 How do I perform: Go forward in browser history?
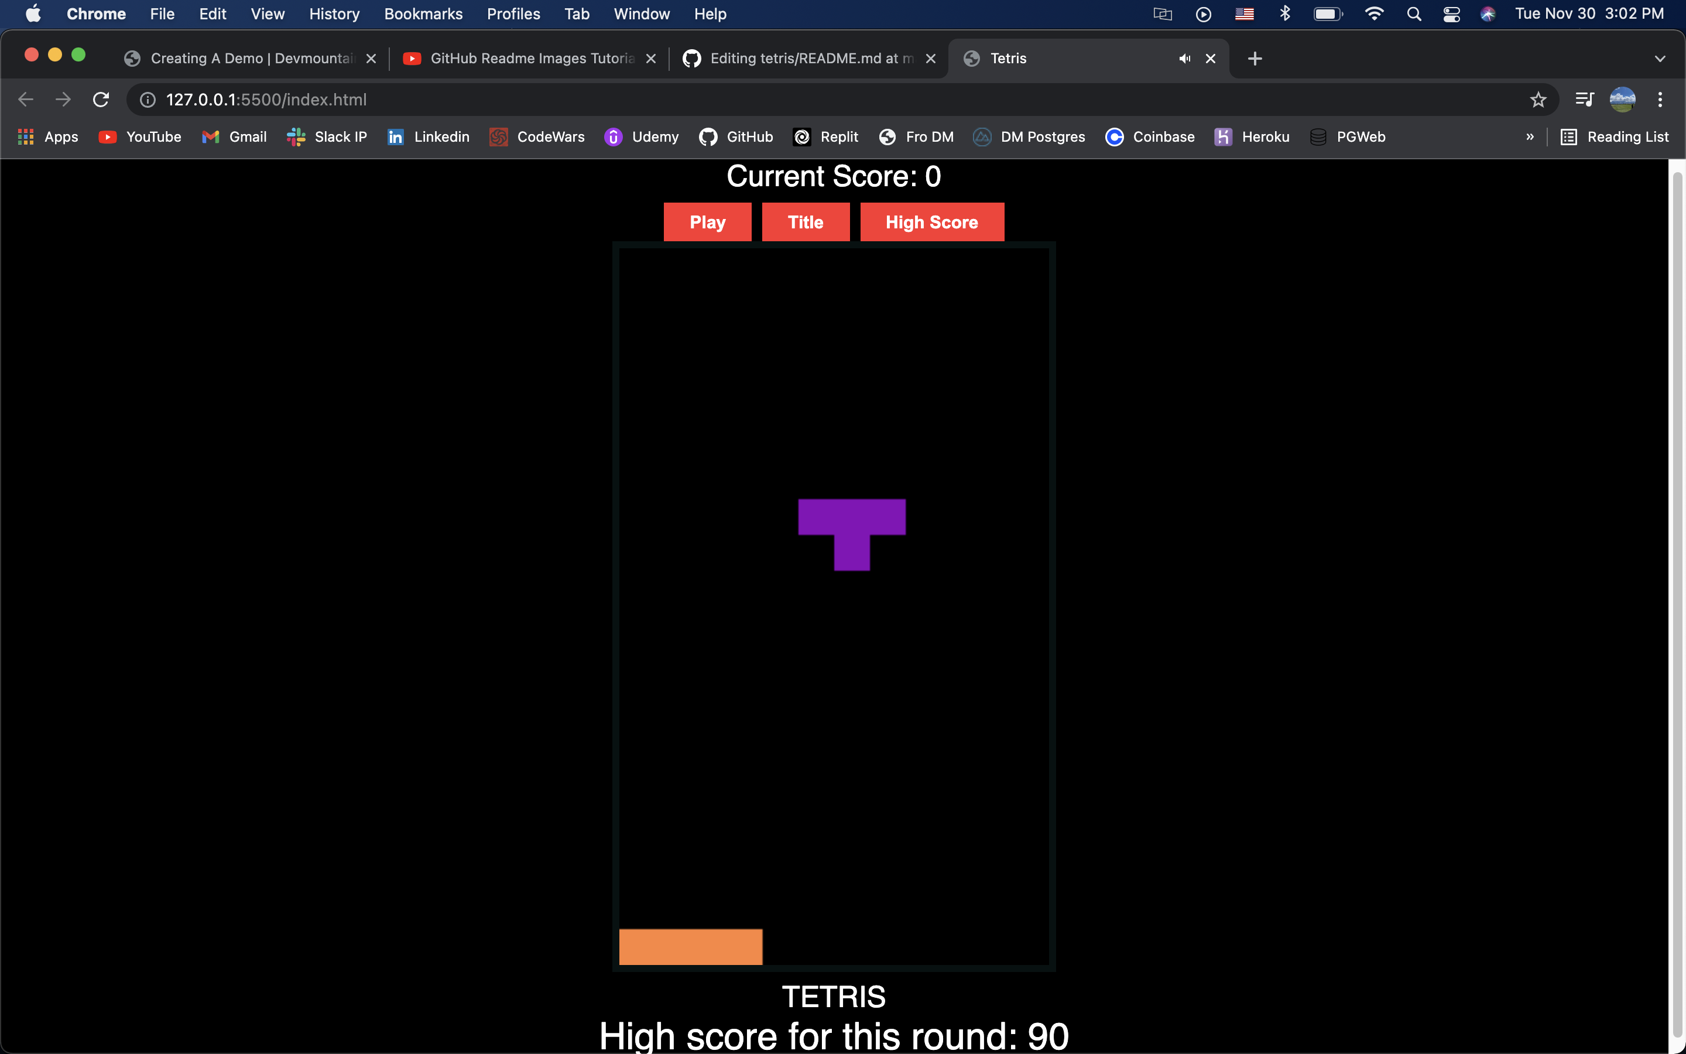63,100
